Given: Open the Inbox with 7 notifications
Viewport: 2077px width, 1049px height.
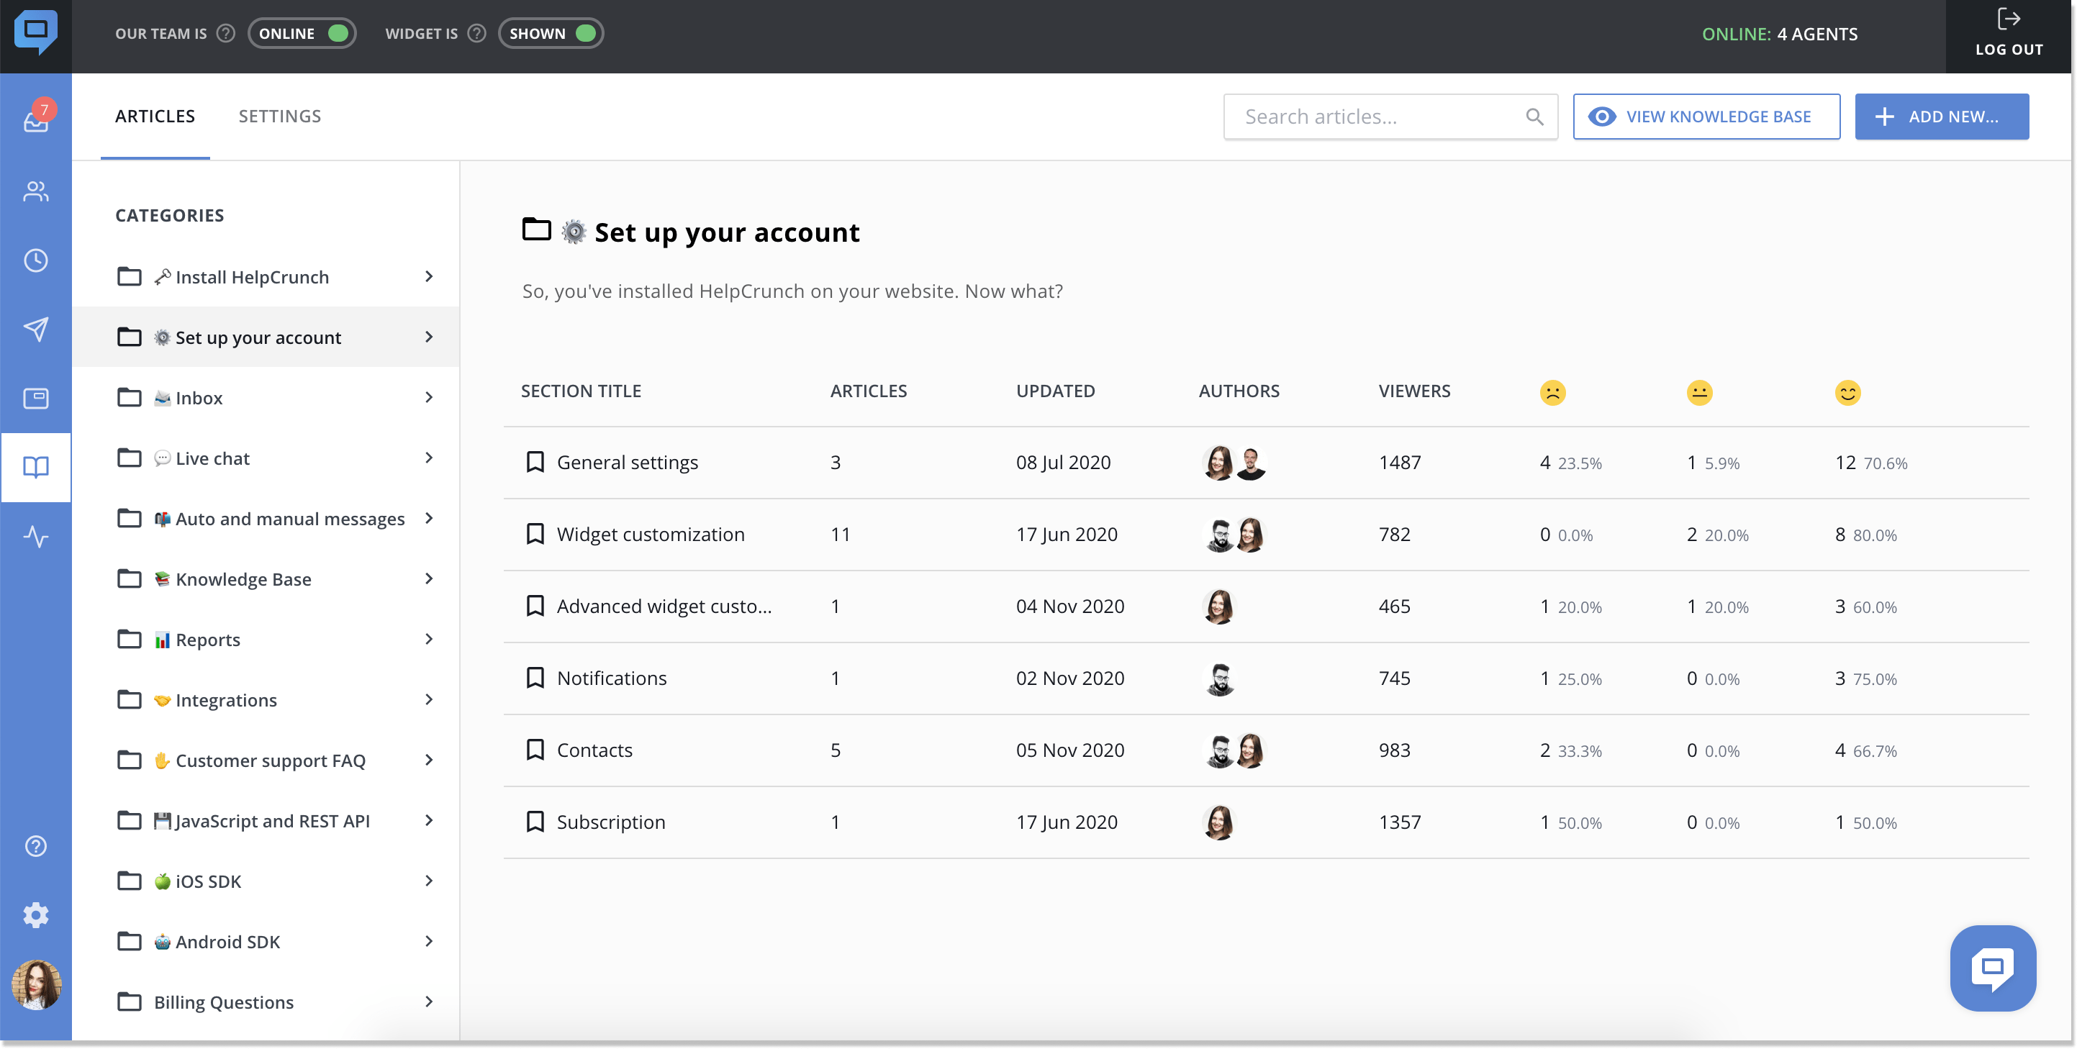Looking at the screenshot, I should pos(36,118).
